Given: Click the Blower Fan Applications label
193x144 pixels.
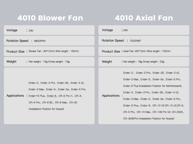Looking at the screenshot, I should 15,96.
